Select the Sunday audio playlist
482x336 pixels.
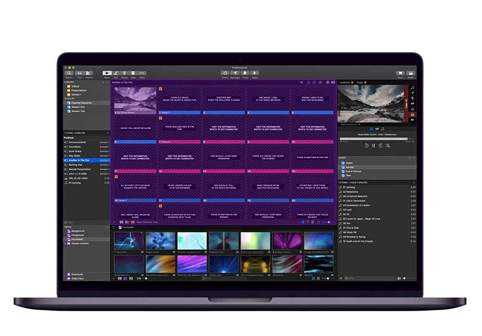click(x=377, y=167)
